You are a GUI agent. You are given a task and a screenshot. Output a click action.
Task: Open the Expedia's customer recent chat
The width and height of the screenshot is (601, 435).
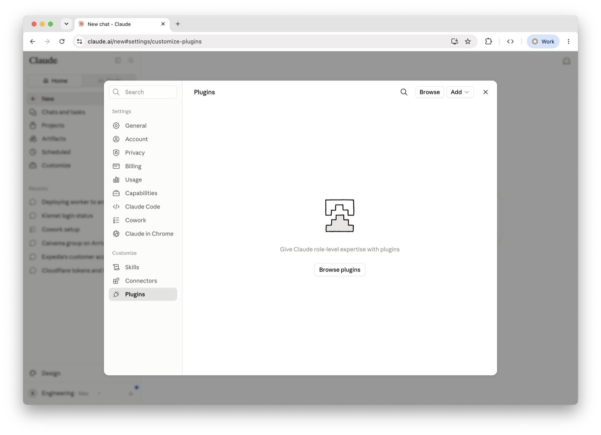click(66, 257)
